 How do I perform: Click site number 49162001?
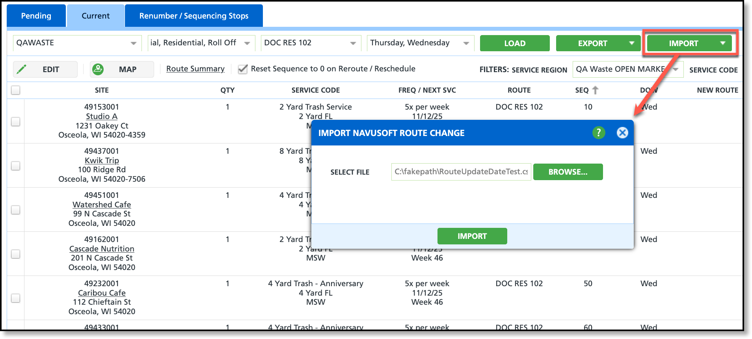tap(102, 239)
